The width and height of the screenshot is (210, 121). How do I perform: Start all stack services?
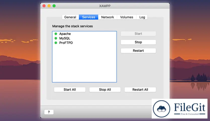tap(70, 89)
